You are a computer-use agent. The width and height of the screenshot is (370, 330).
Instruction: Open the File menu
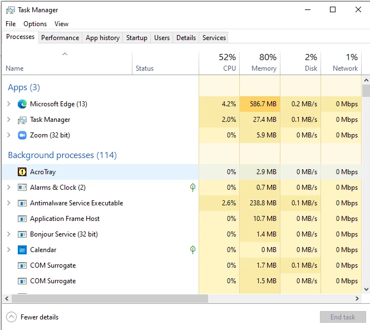[11, 24]
